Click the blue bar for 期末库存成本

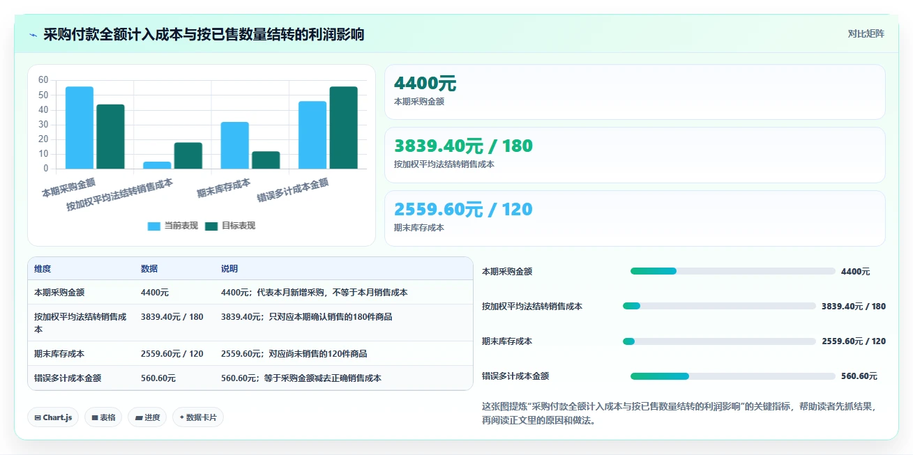pyautogui.click(x=235, y=145)
